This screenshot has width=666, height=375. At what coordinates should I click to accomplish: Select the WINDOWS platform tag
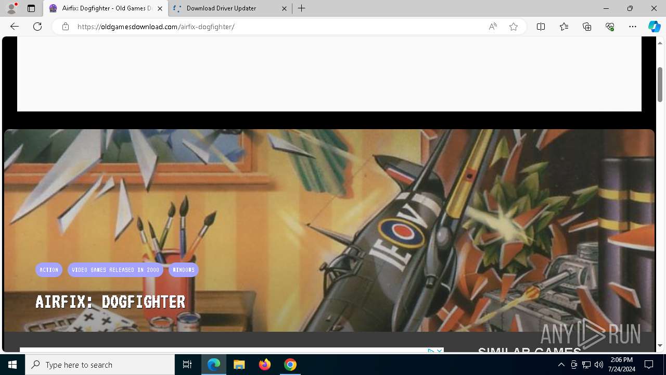pos(184,270)
